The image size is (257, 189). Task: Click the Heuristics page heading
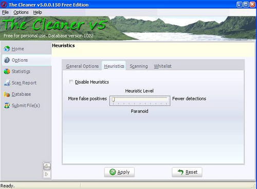(63, 46)
